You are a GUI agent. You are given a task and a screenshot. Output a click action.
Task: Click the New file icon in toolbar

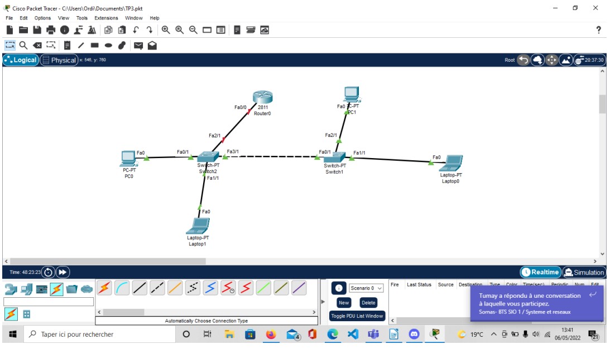tap(10, 30)
